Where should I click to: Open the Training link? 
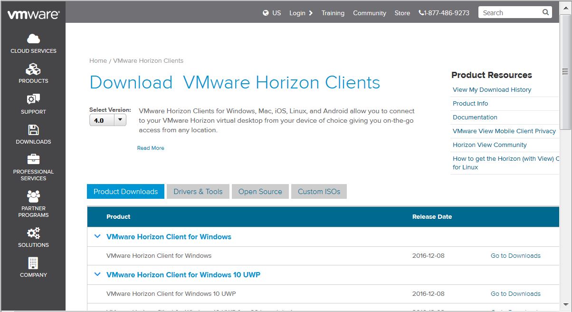pyautogui.click(x=333, y=13)
